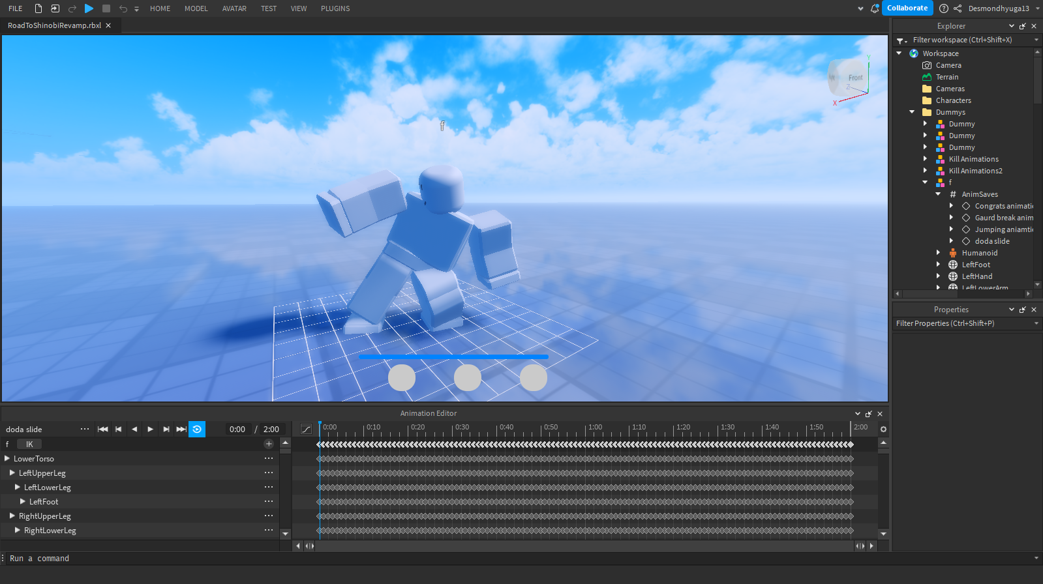Click the Front face of the view cube

click(854, 78)
